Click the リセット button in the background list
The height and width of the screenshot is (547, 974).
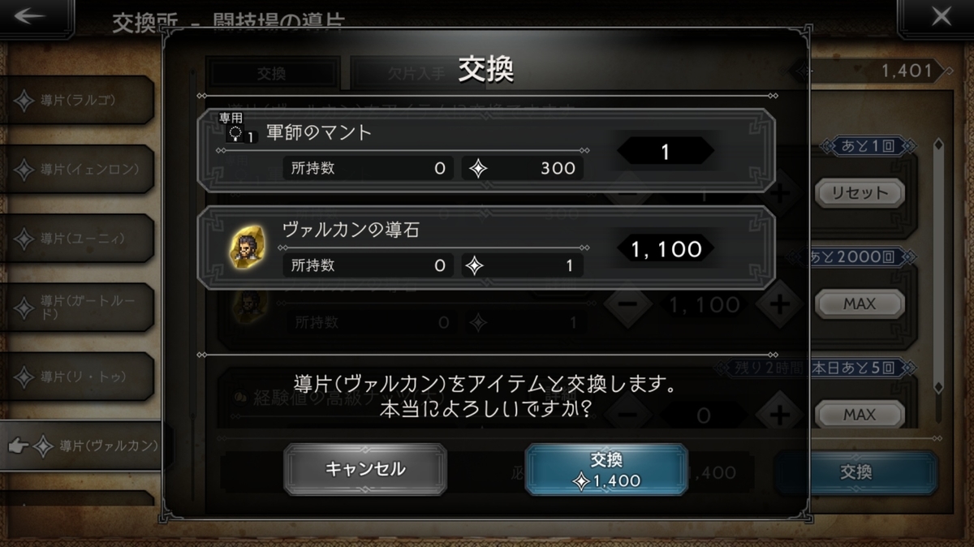click(859, 193)
